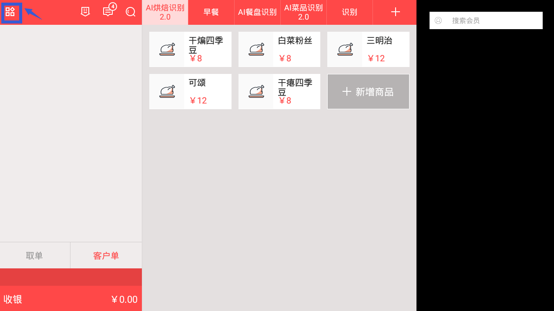Switch to AI烘焙识别 2.0 tab
This screenshot has height=311, width=554.
click(165, 12)
